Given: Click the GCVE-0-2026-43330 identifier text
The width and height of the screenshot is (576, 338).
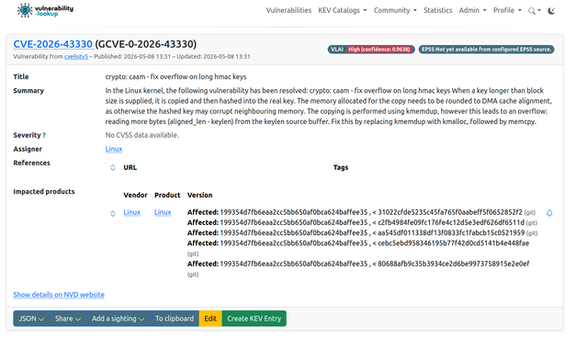Looking at the screenshot, I should pyautogui.click(x=146, y=44).
